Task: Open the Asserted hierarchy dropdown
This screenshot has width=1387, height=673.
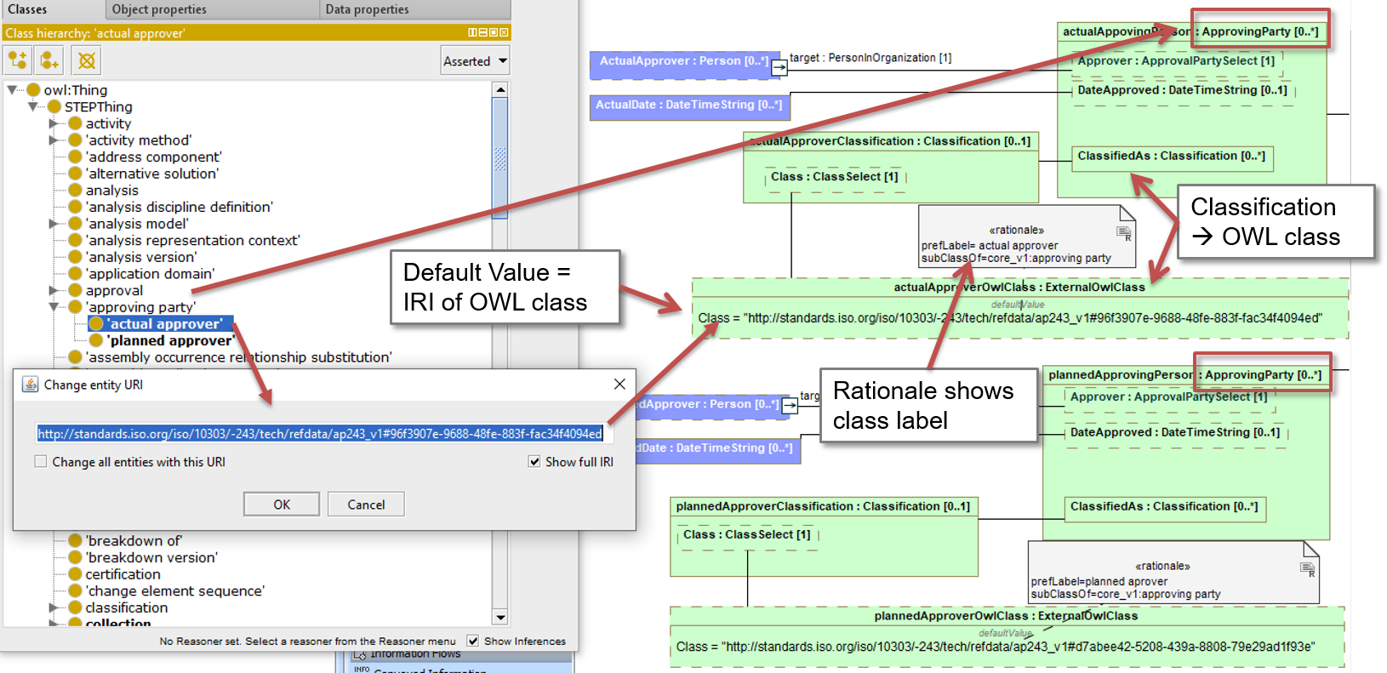Action: point(475,61)
